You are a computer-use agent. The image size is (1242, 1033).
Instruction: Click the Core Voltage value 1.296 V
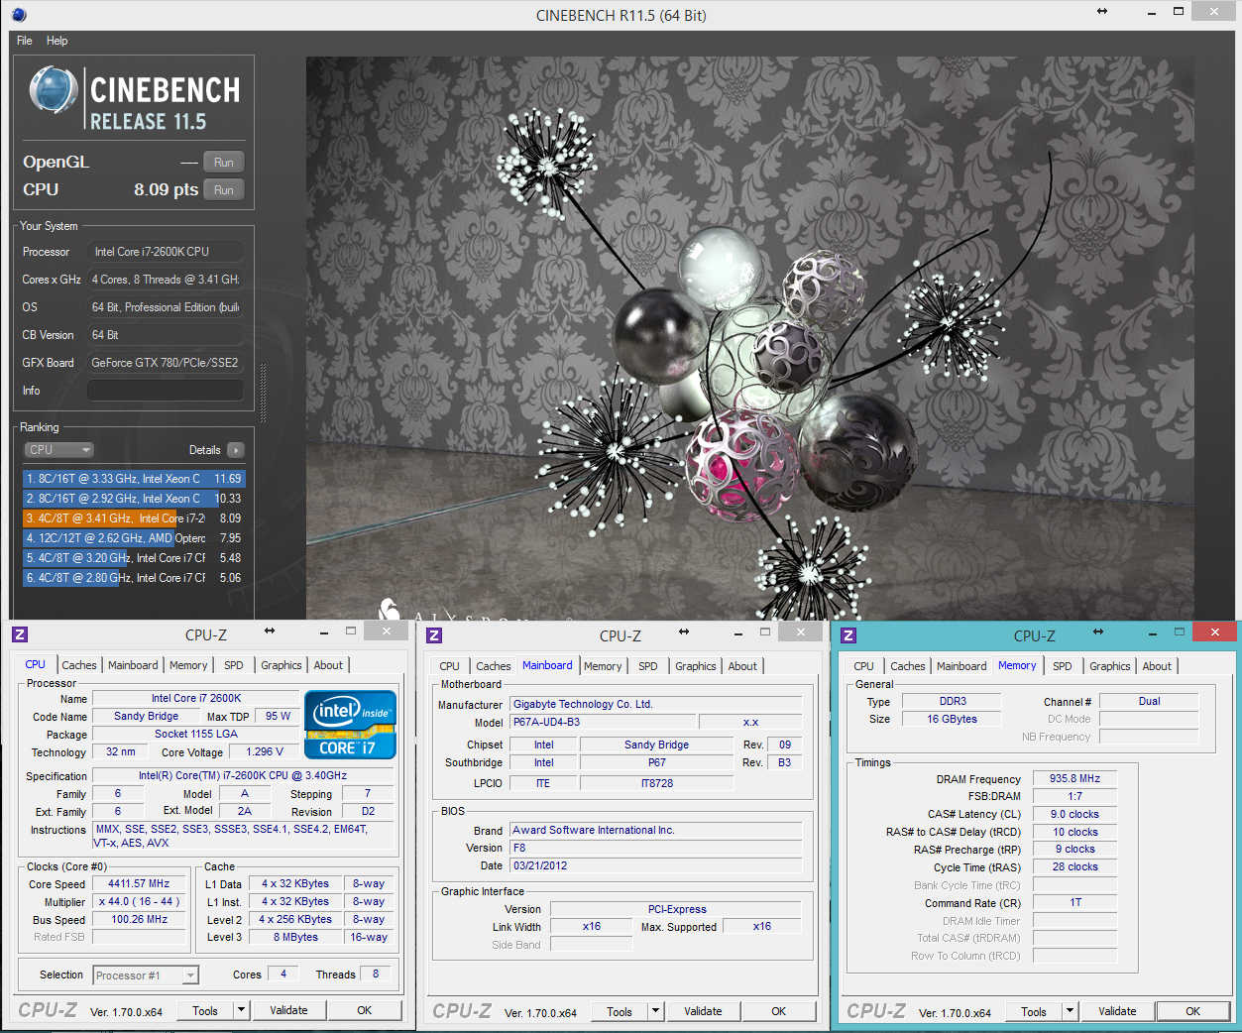coord(265,752)
